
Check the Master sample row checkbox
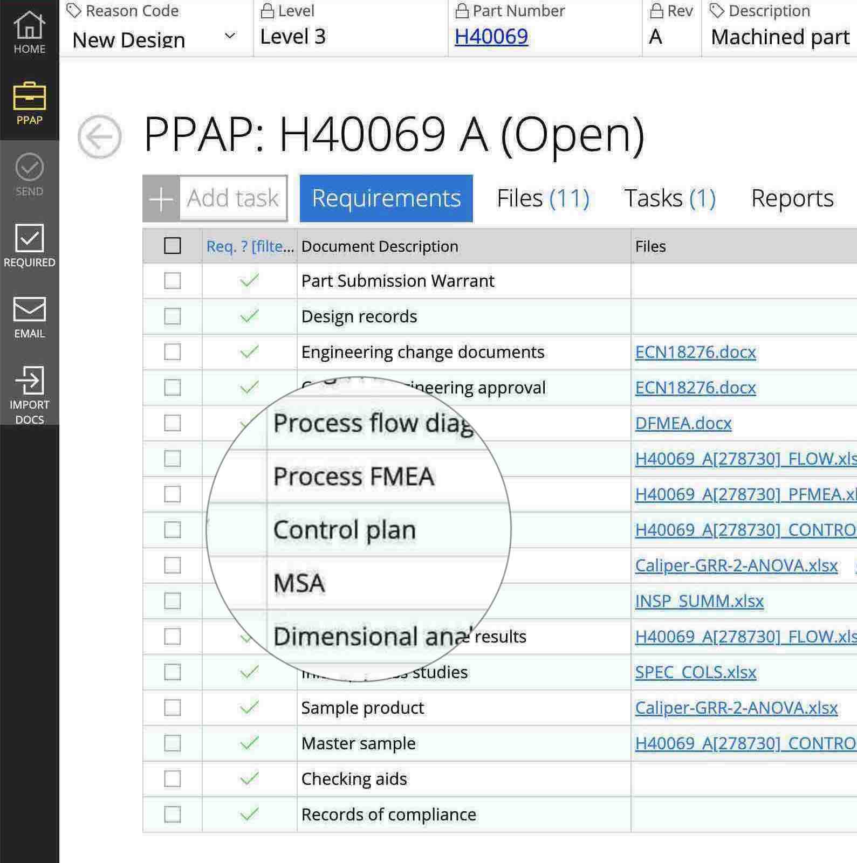pyautogui.click(x=172, y=743)
